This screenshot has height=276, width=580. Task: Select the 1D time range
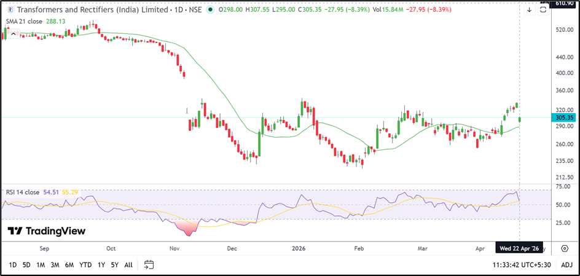pyautogui.click(x=13, y=265)
